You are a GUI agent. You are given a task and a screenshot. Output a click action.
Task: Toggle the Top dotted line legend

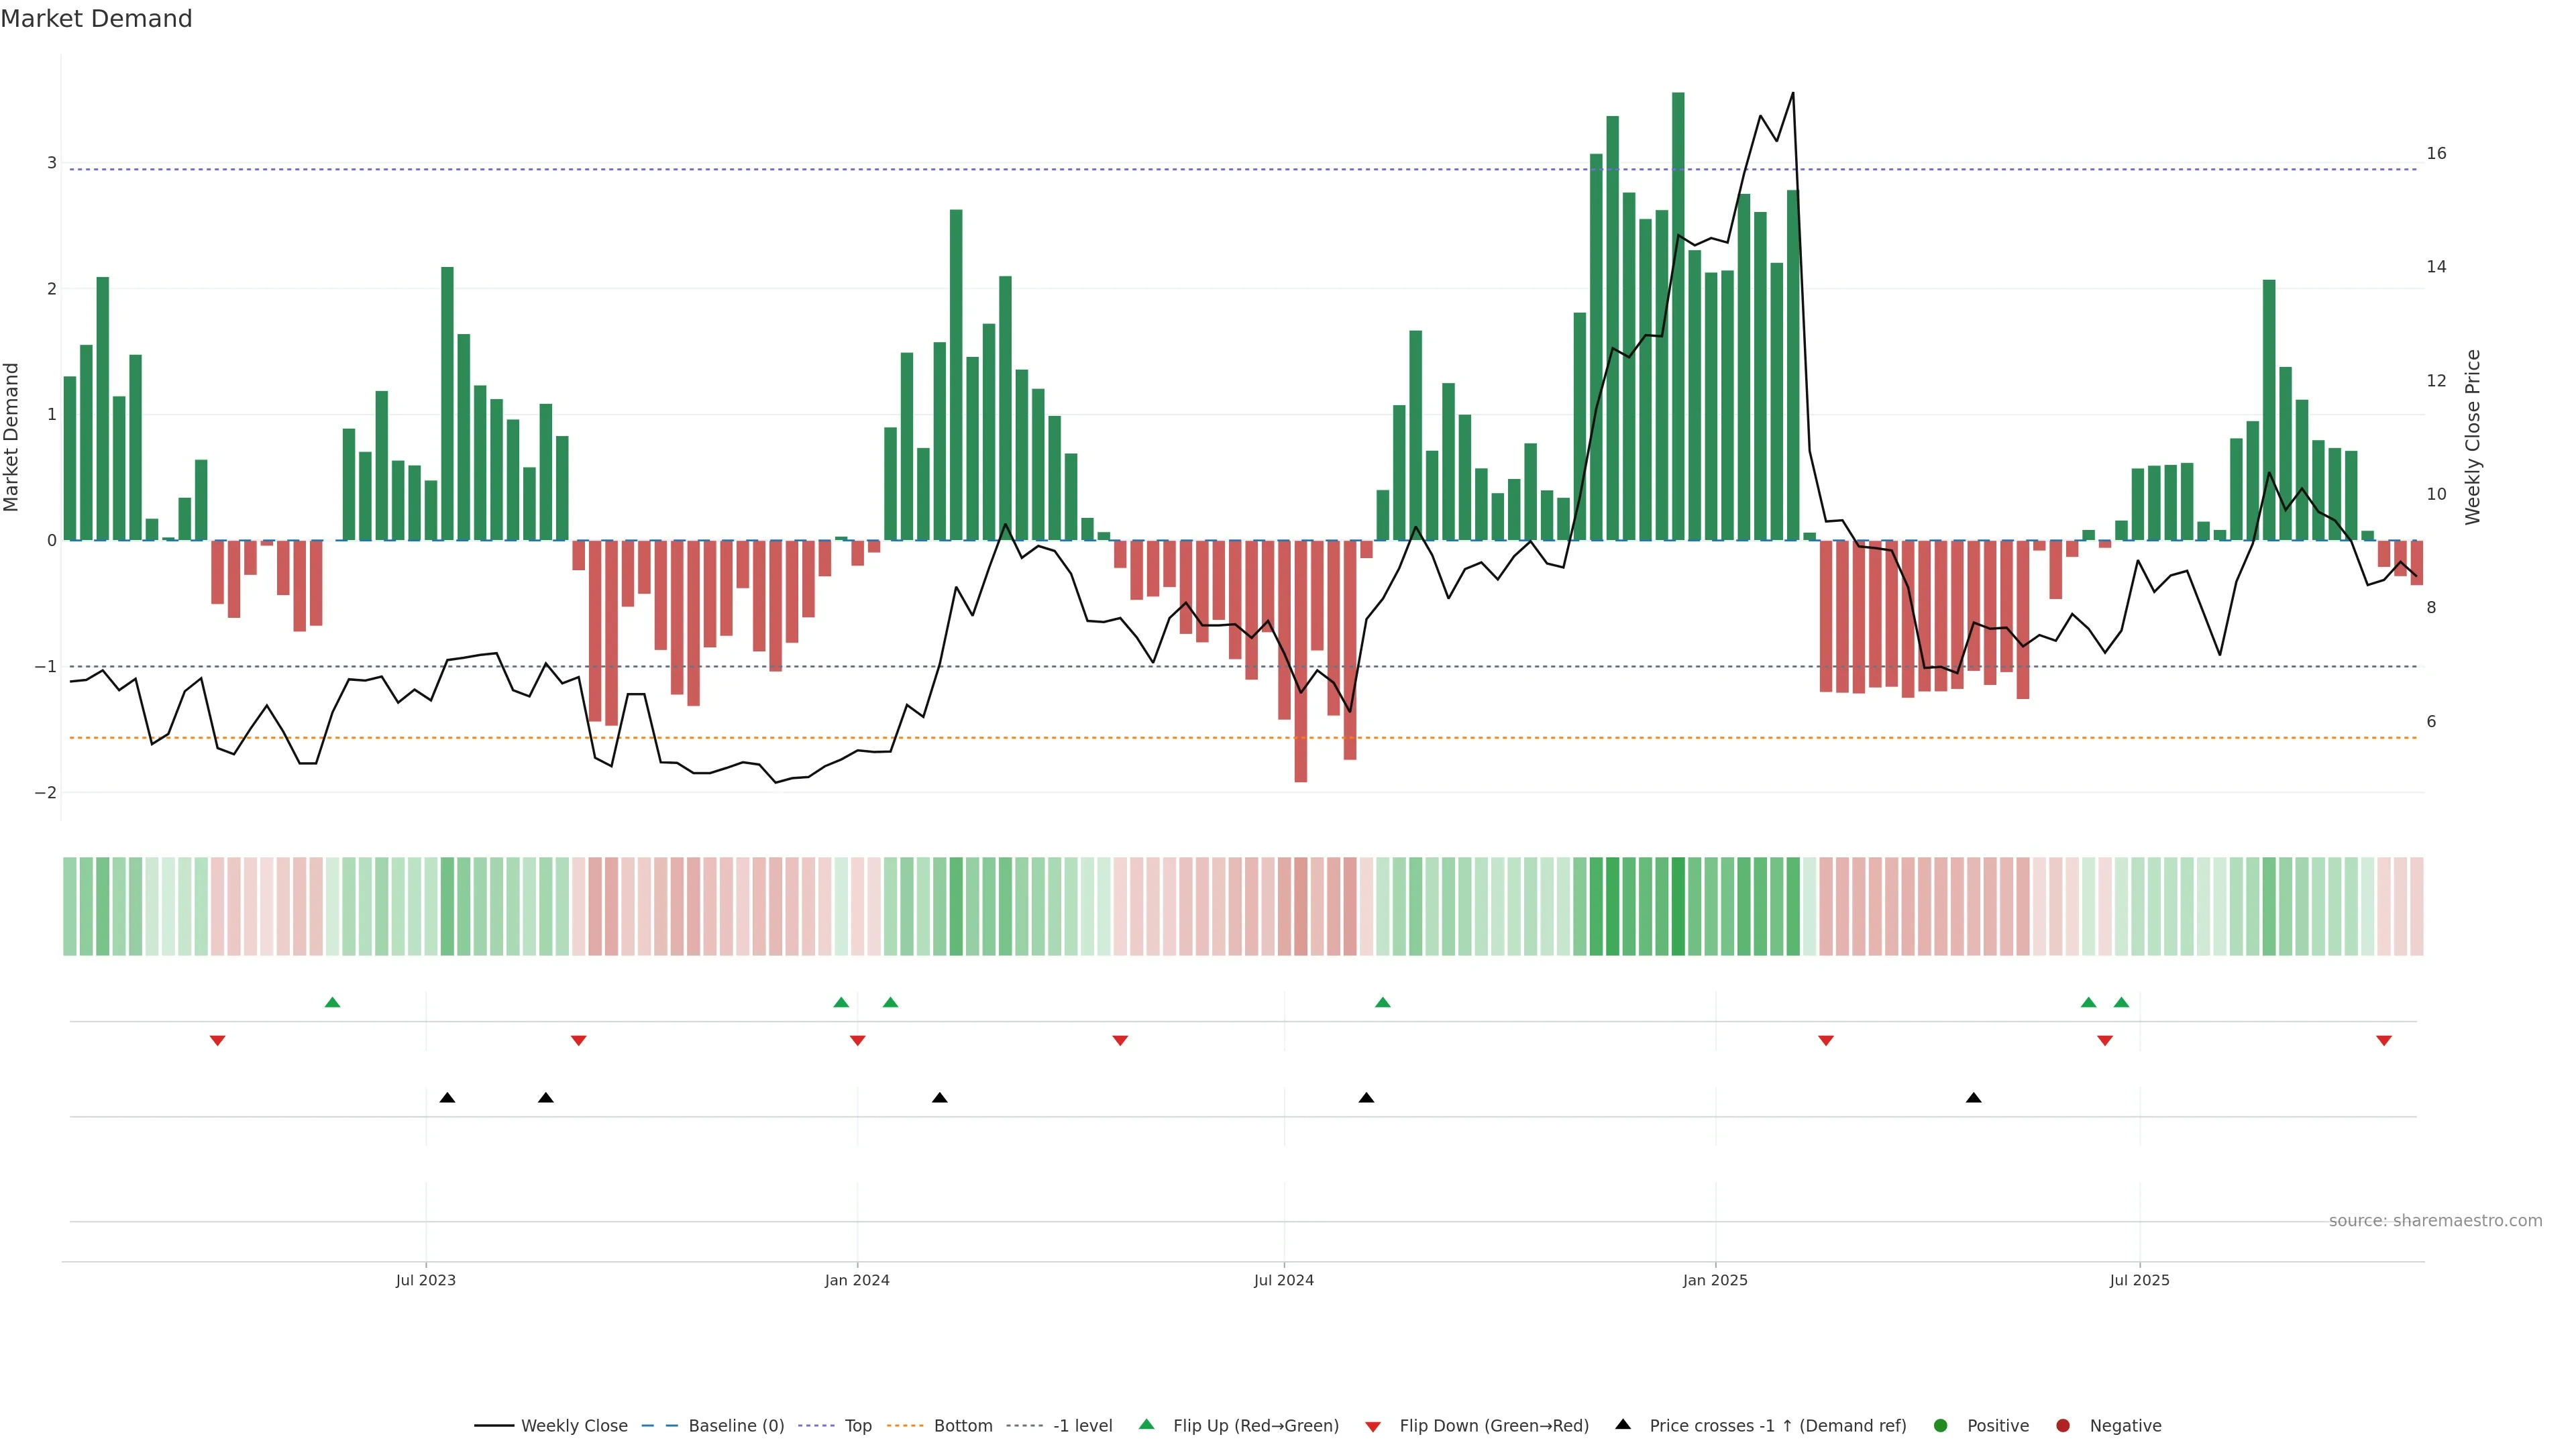pyautogui.click(x=857, y=1426)
